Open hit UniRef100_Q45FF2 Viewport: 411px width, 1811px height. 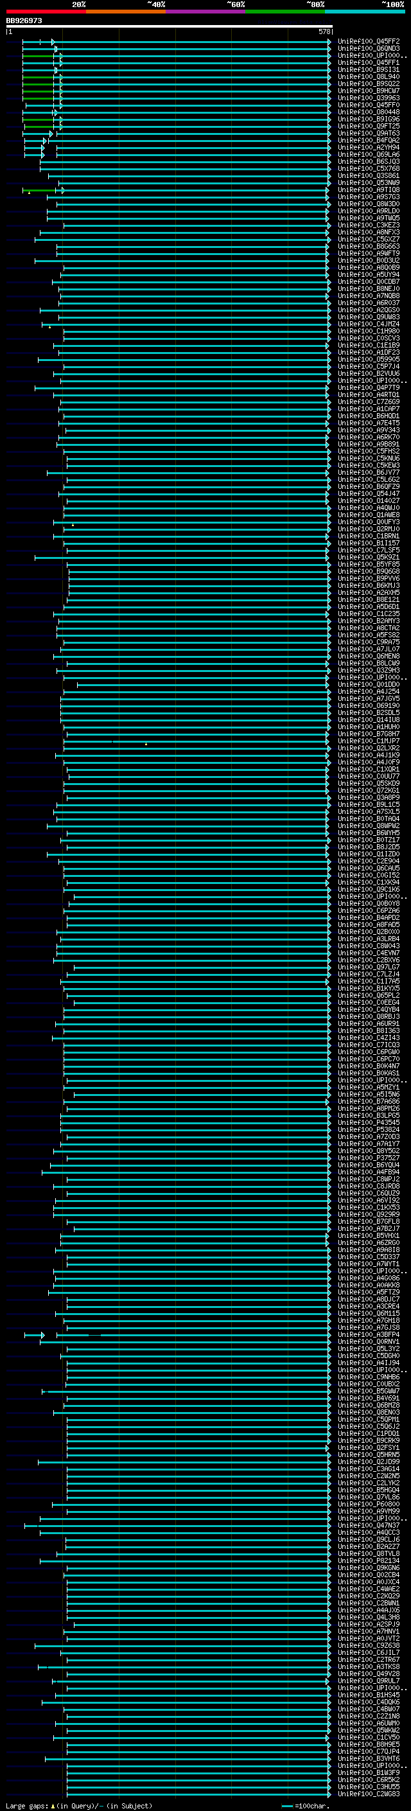[369, 42]
